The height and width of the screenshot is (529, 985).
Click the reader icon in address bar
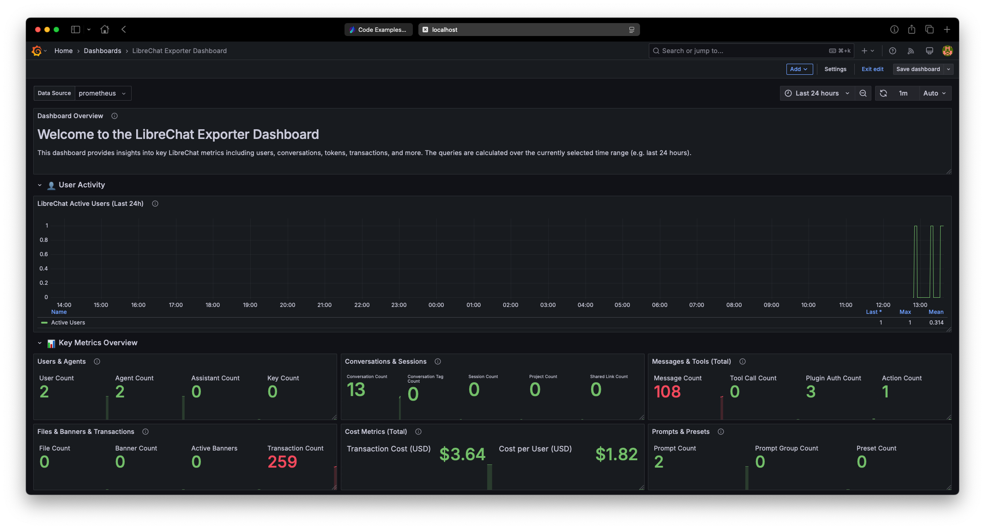pyautogui.click(x=632, y=30)
